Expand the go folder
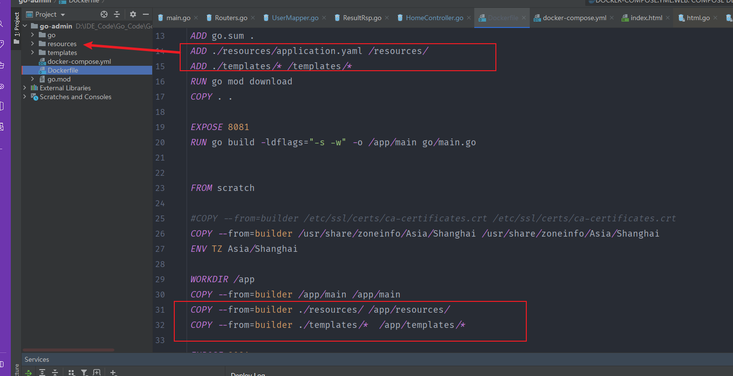Screen dimensions: 733x376 click(x=33, y=35)
